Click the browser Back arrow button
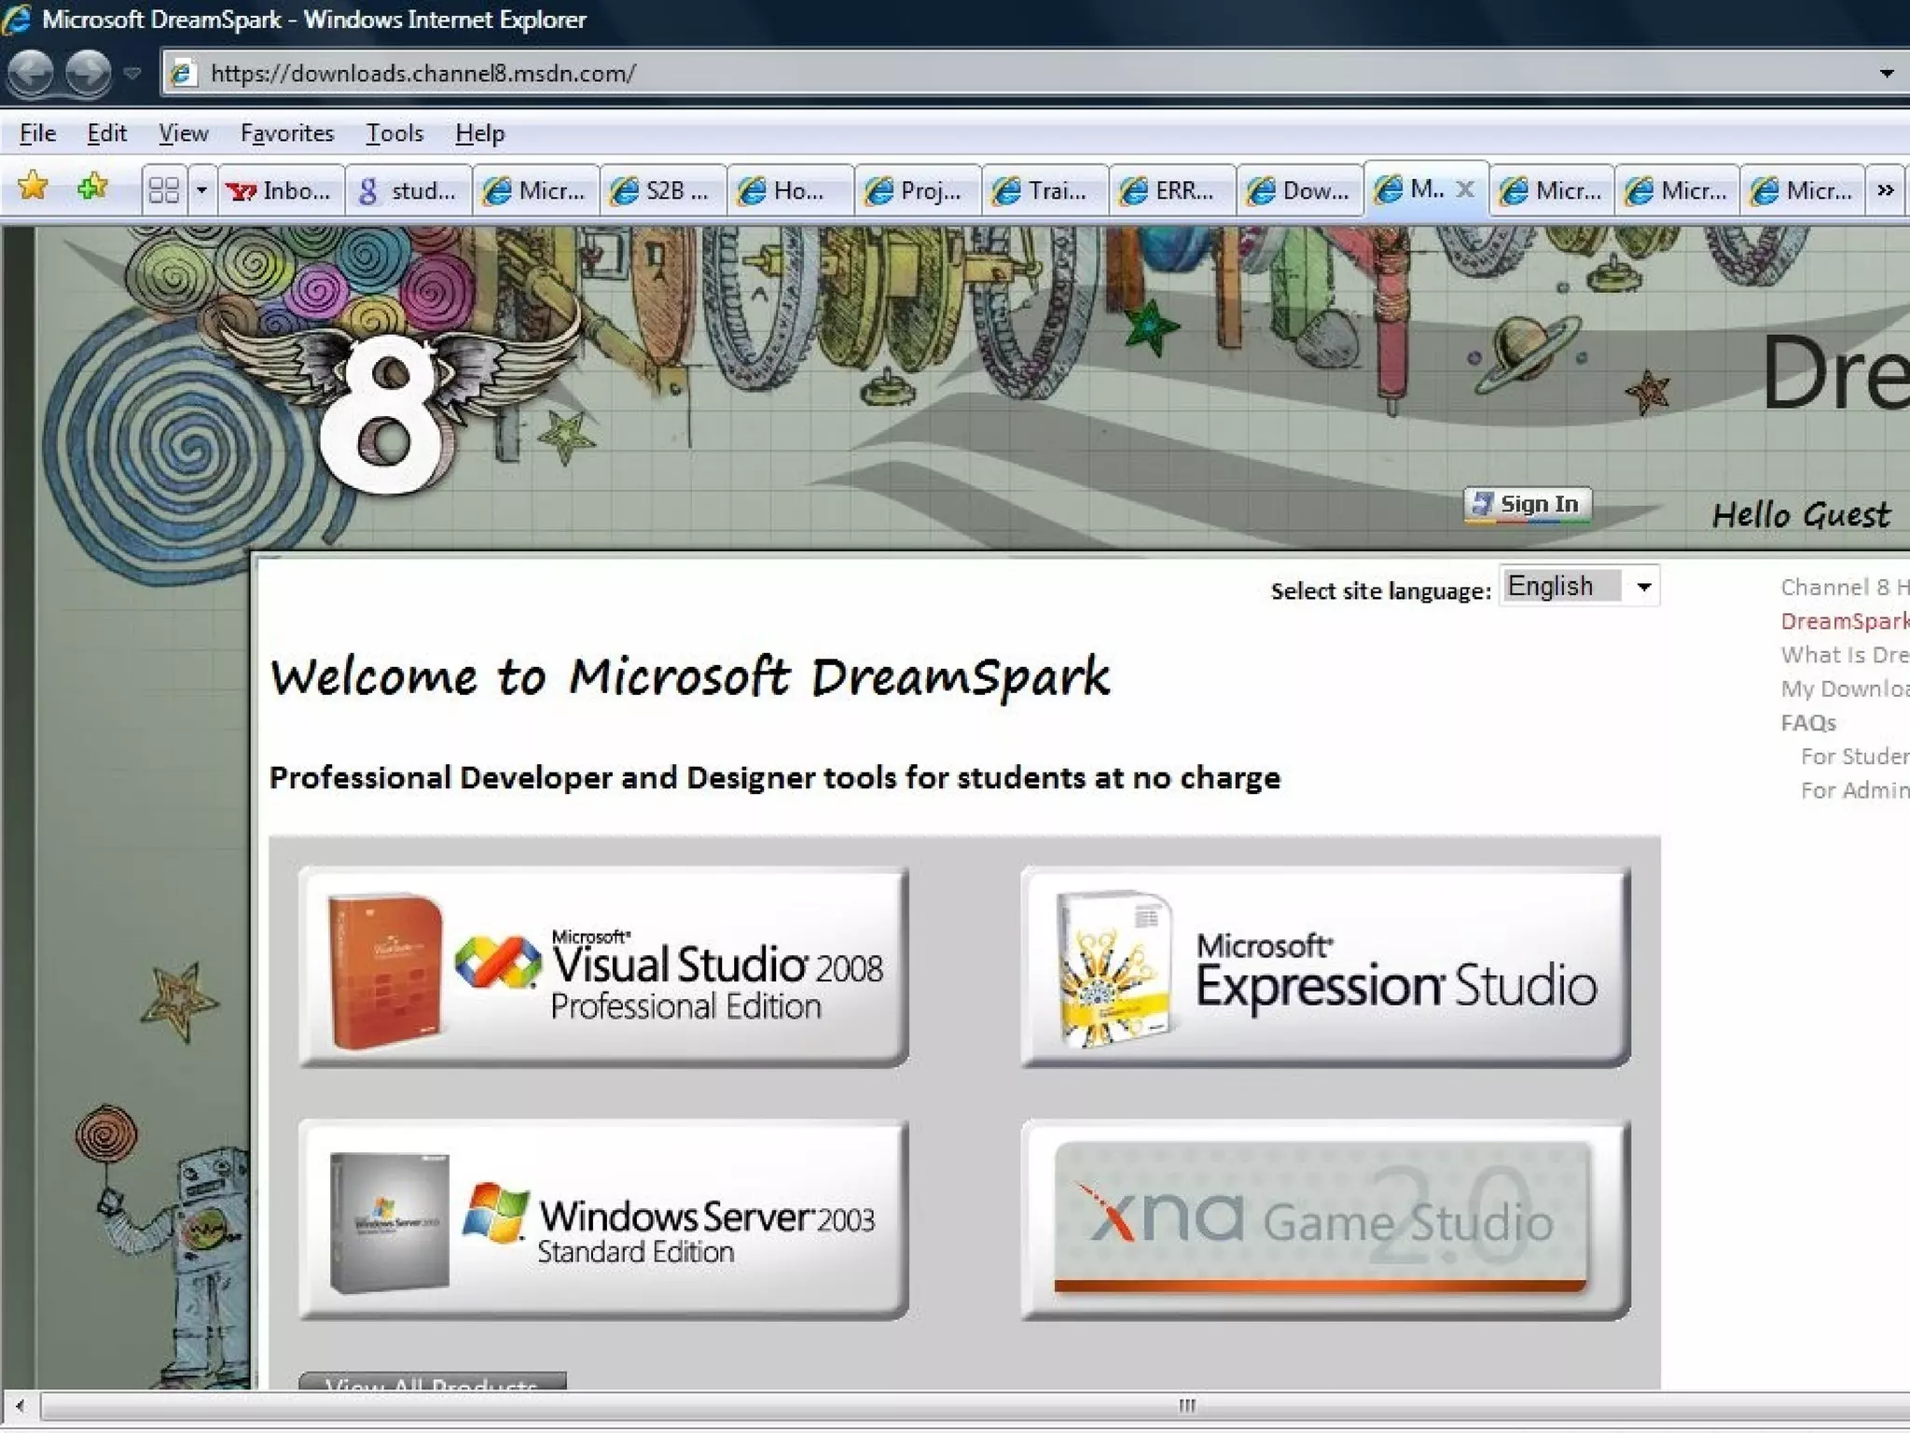Screen dimensions: 1910x1433 31,73
